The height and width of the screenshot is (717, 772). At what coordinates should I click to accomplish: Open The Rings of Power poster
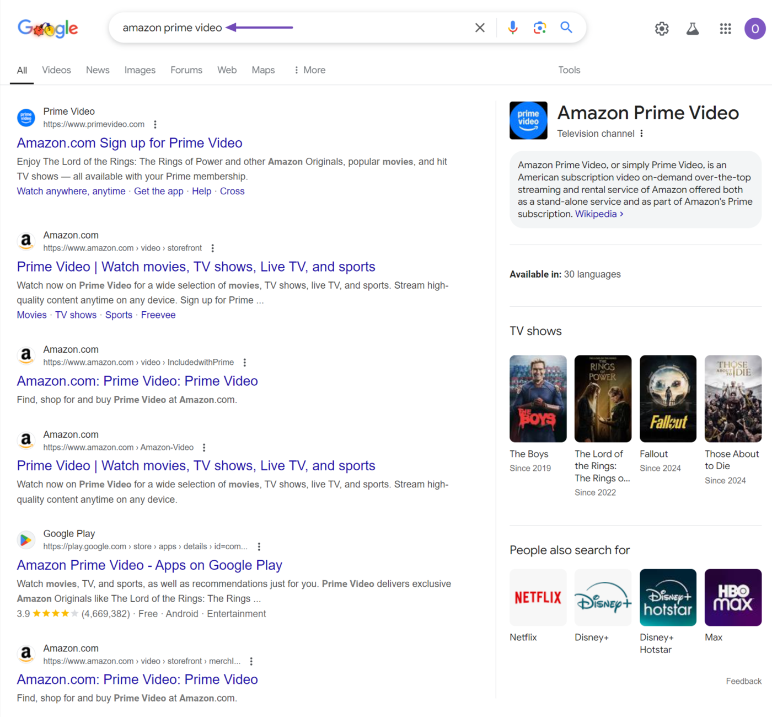603,399
